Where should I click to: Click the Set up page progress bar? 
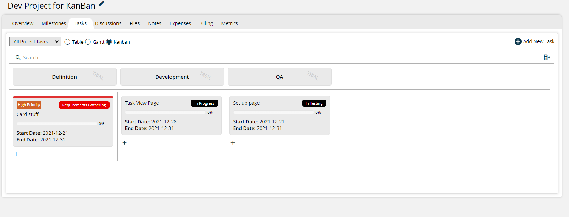tap(273, 112)
